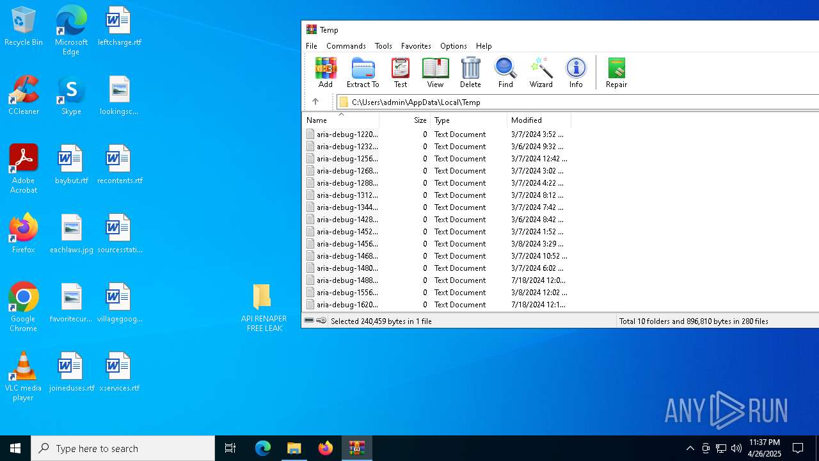Image resolution: width=819 pixels, height=461 pixels.
Task: Click the Delete toolbar icon
Action: 470,72
